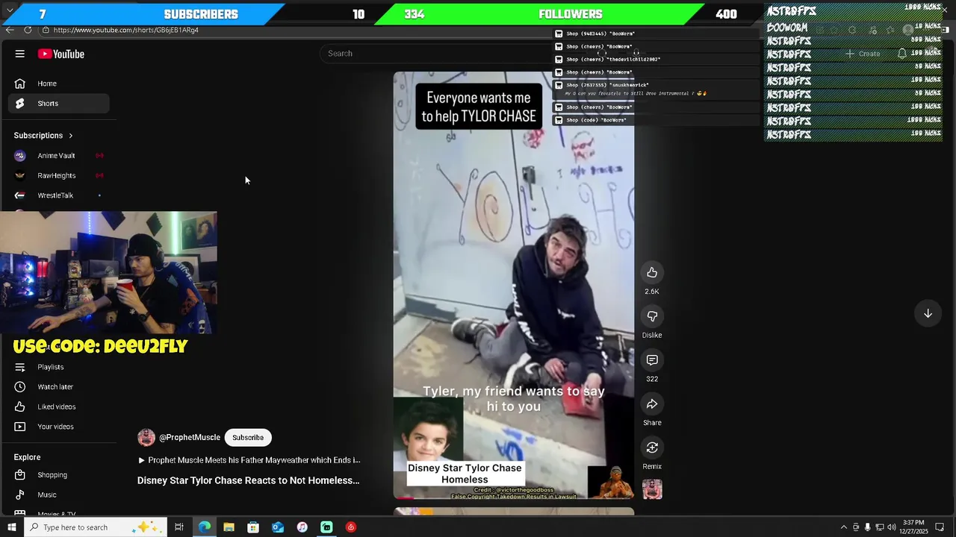
Task: Open Anime Vault subscription channel
Action: pos(58,156)
